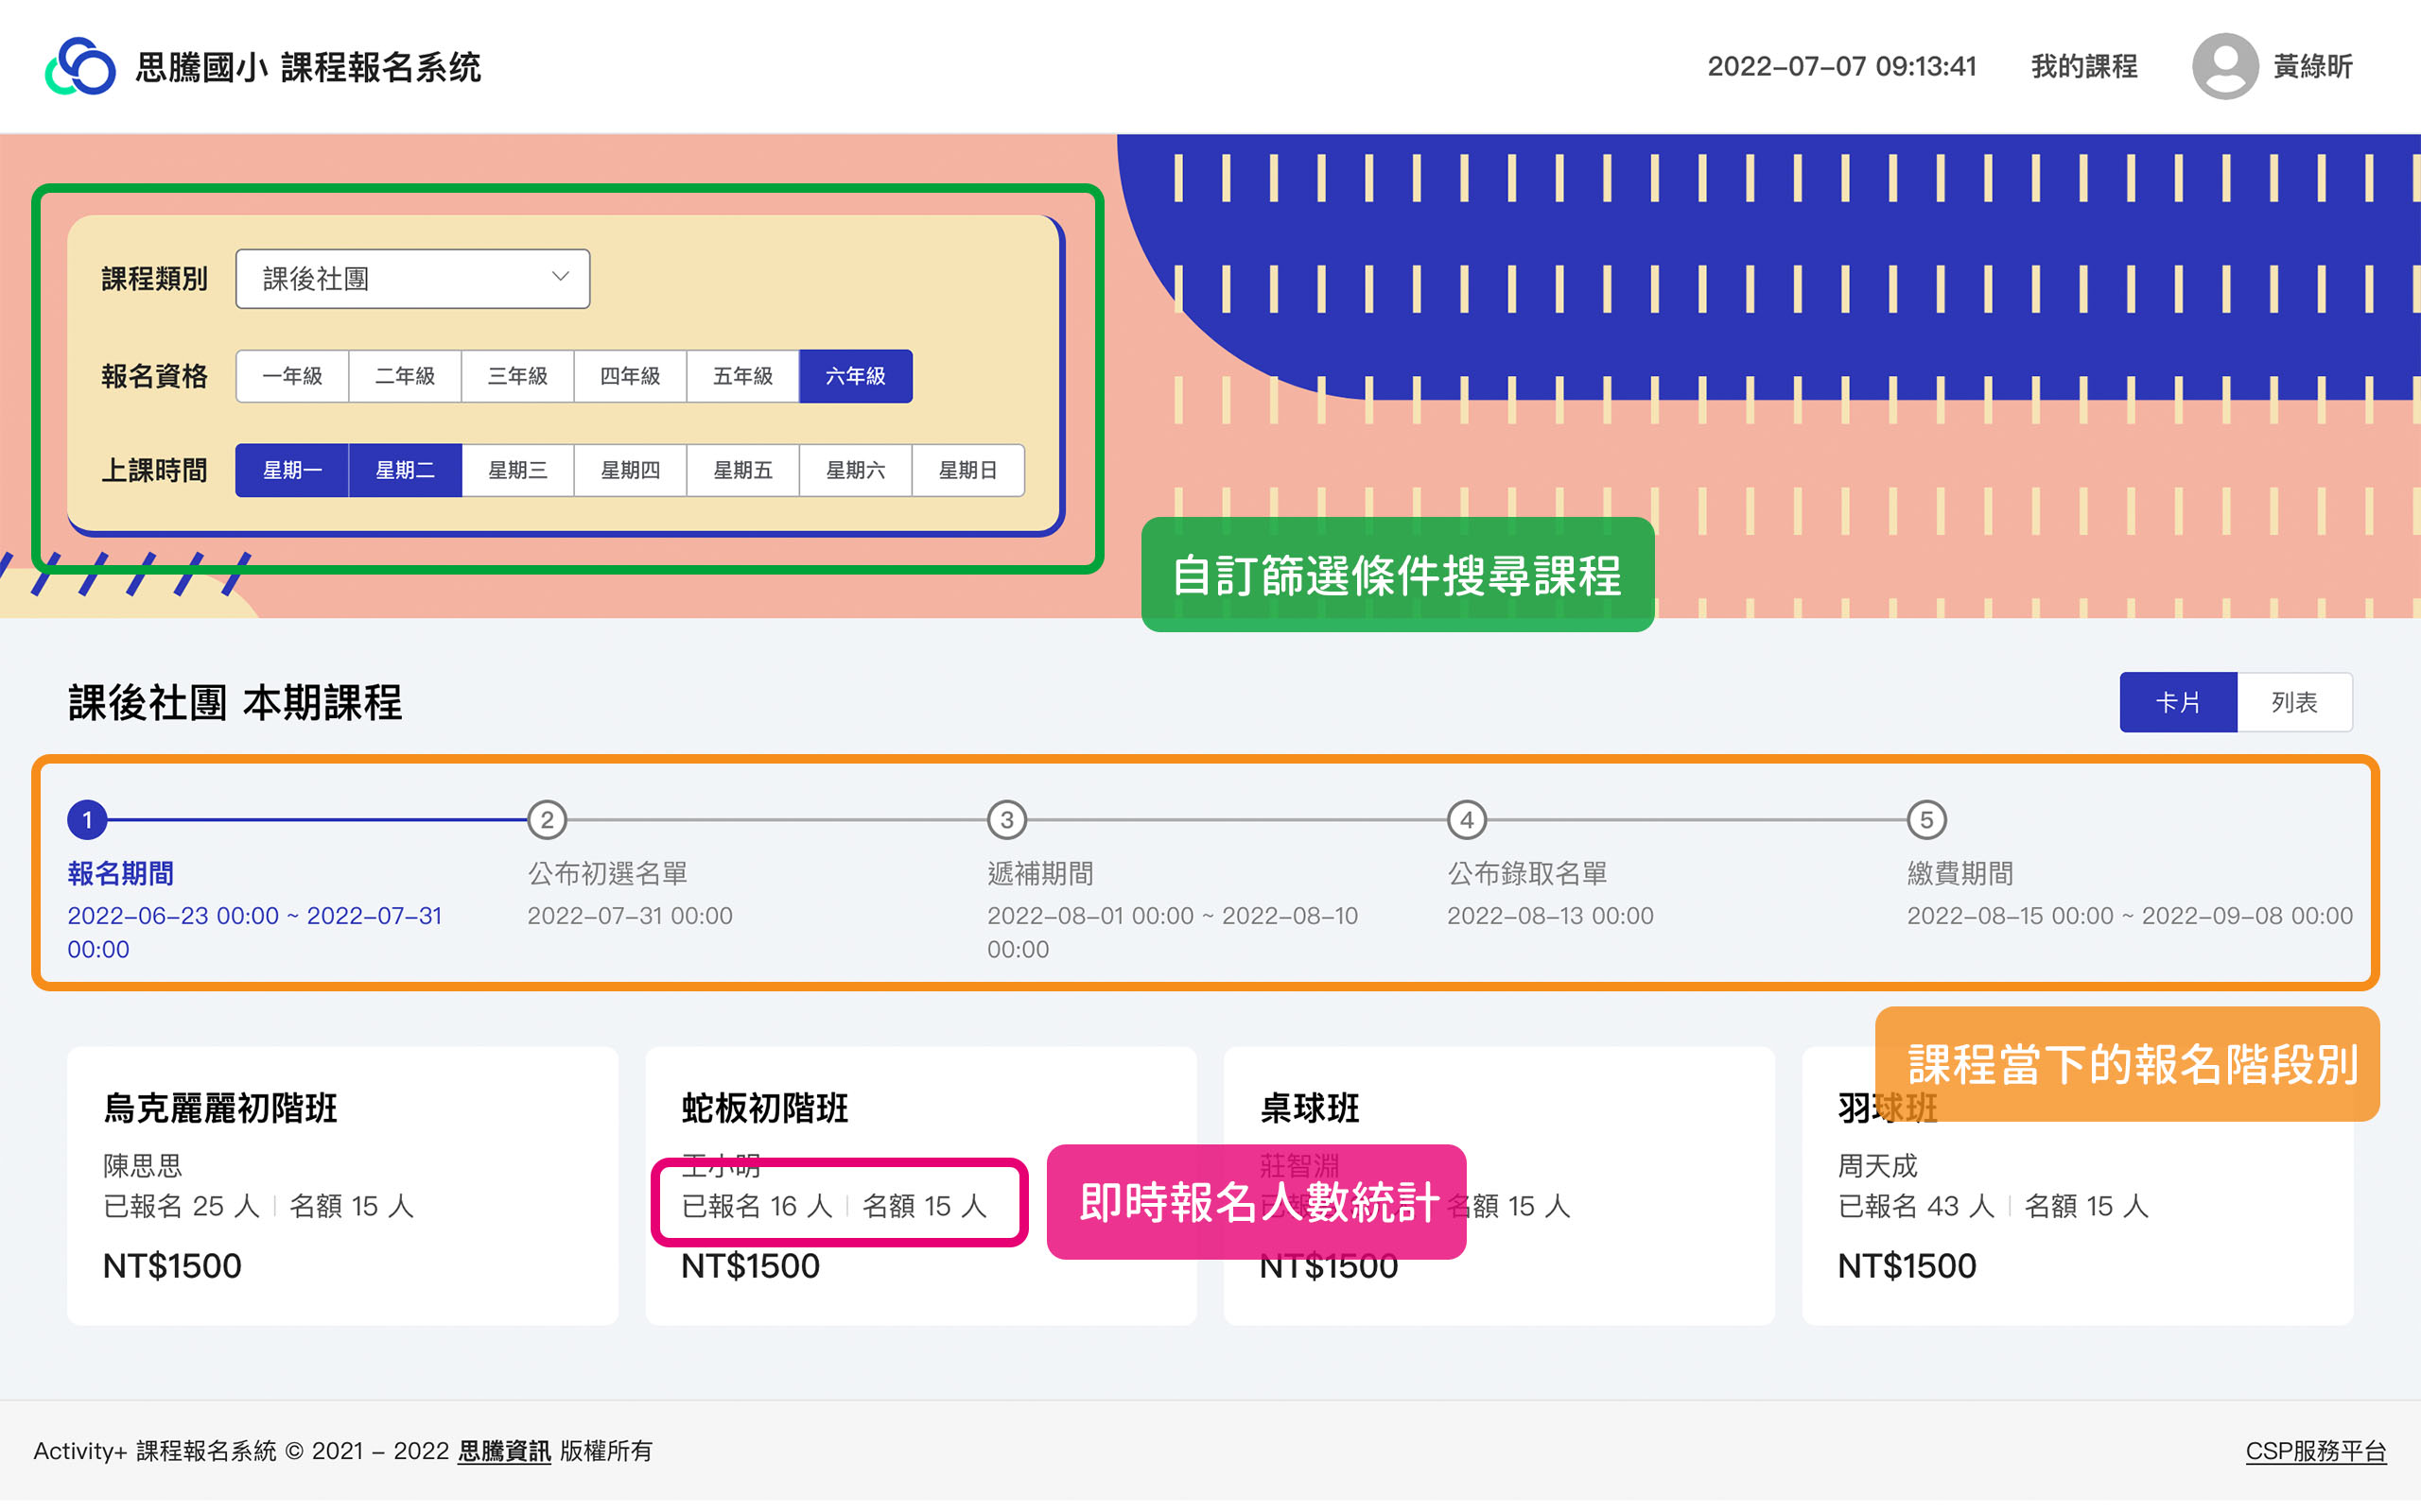Click the 思騰資訊 footer link
The image size is (2421, 1512).
point(503,1451)
